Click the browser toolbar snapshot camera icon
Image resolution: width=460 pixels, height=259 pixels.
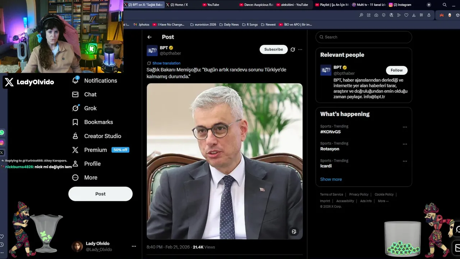[x=376, y=15]
